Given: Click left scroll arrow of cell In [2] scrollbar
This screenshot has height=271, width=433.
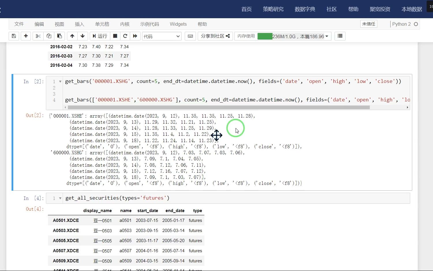Looking at the screenshot, I should (x=65, y=107).
